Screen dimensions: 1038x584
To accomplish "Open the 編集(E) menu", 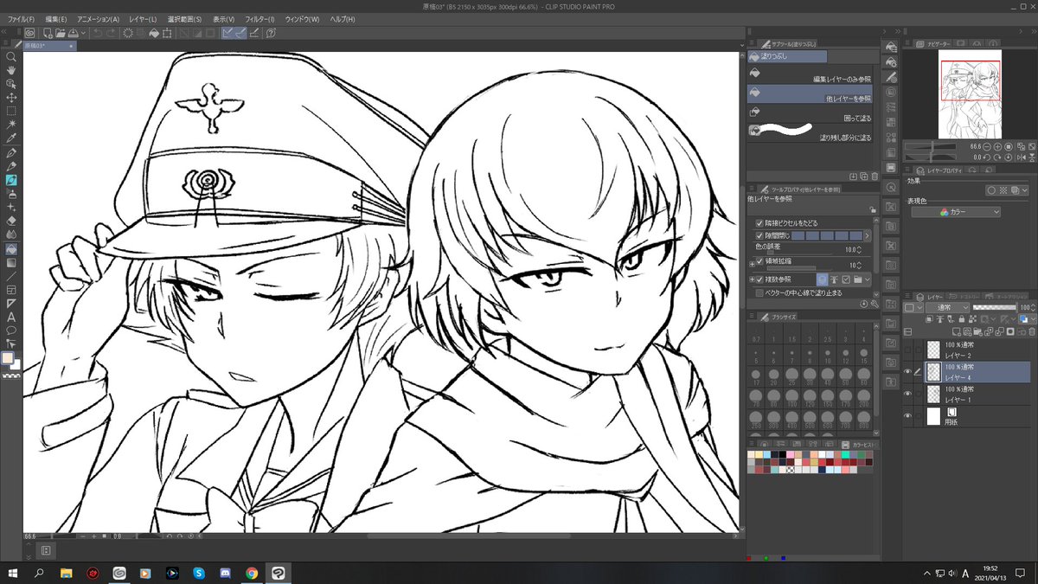I will click(55, 19).
